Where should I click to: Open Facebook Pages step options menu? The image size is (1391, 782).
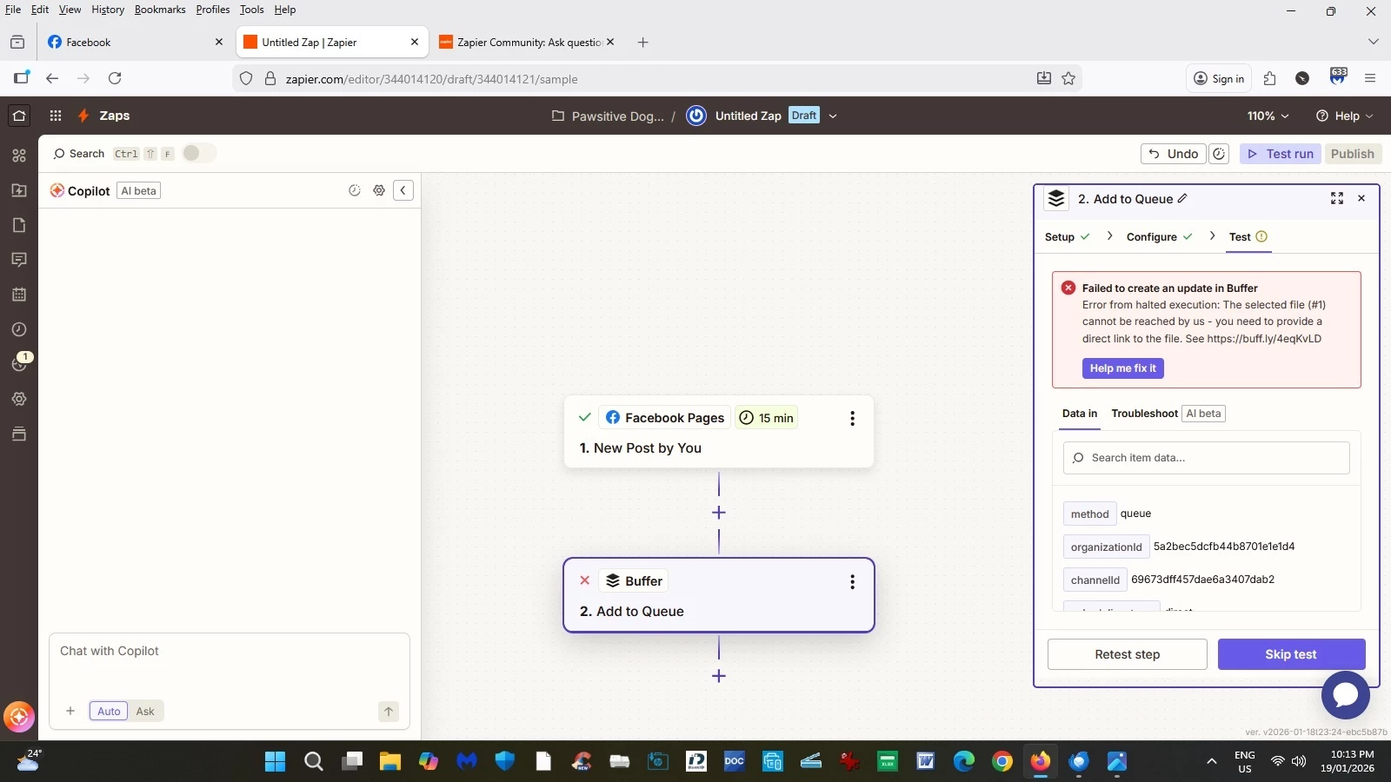pos(852,418)
